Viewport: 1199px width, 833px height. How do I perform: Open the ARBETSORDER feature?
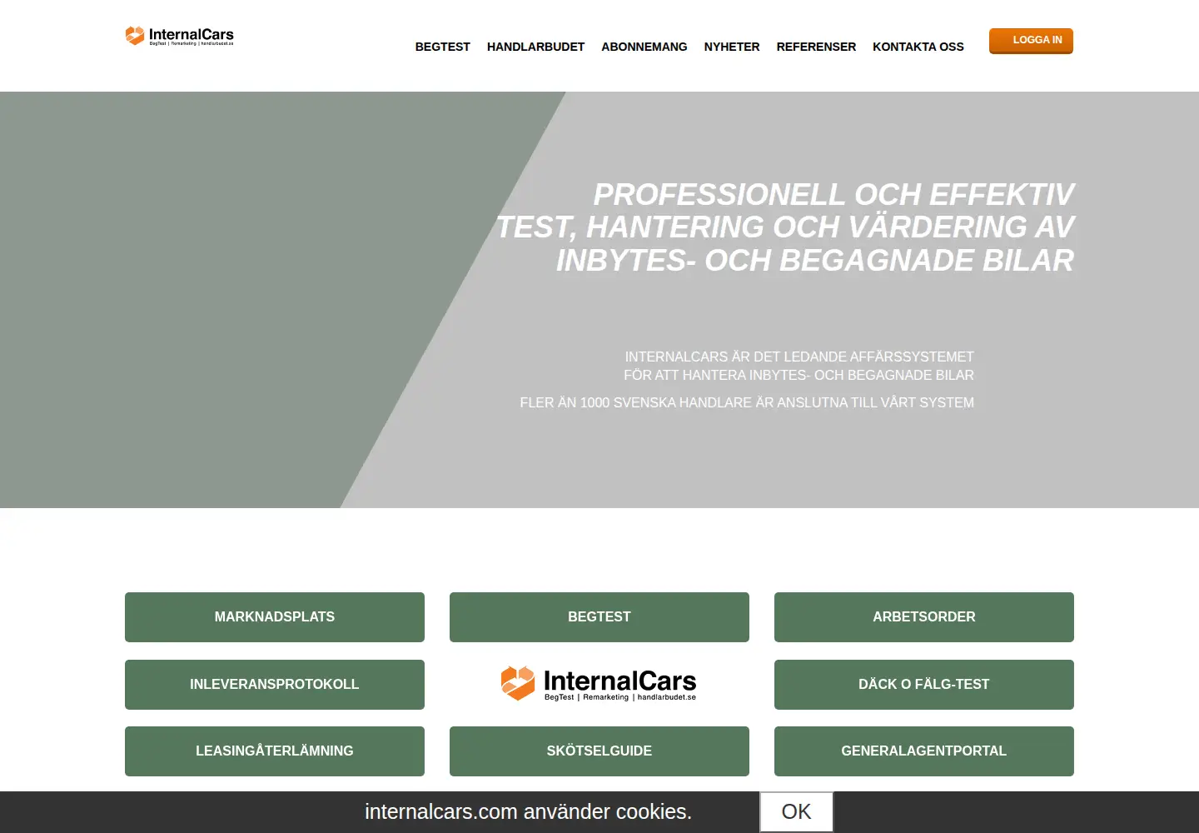924,617
